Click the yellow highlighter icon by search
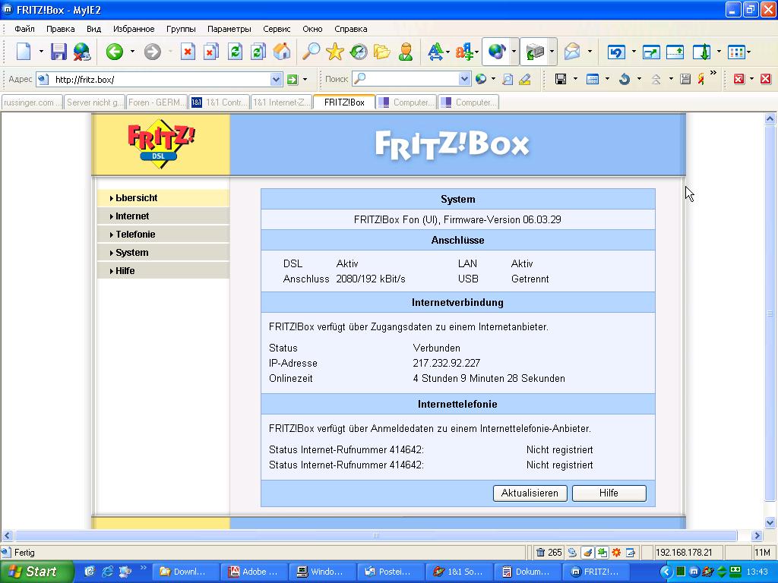 coord(525,79)
